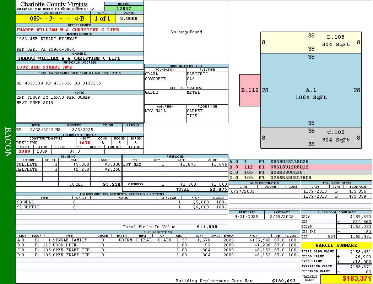Select the blue A.1 1064 SqFt sketch section
The image size is (373, 284).
311,90
